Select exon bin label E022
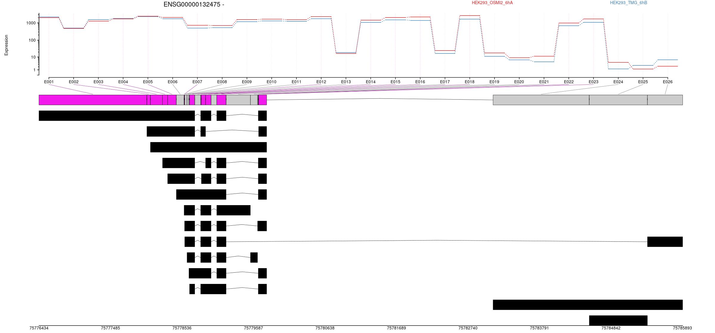This screenshot has height=333, width=715. (x=569, y=82)
